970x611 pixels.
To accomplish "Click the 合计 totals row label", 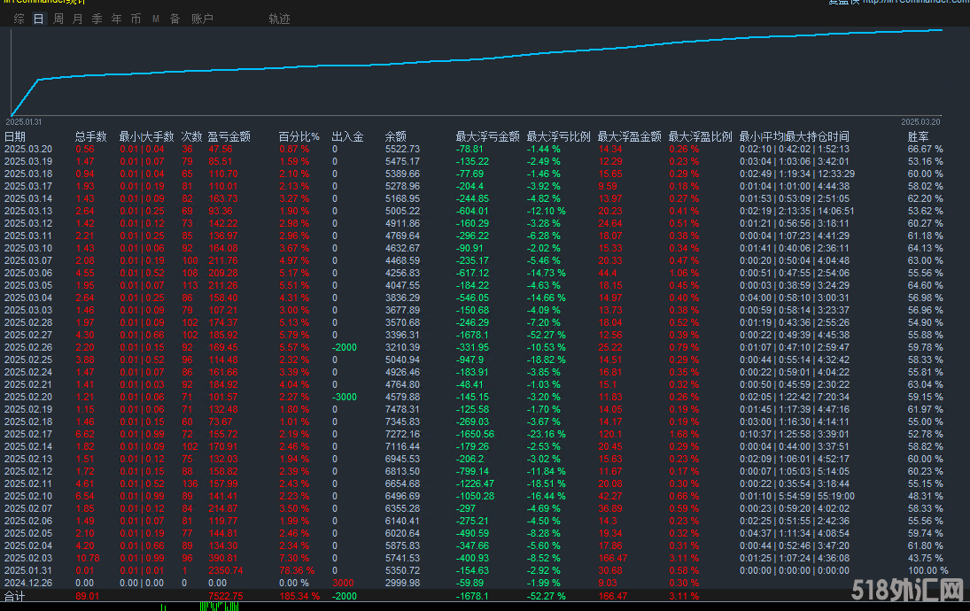I will click(x=15, y=596).
